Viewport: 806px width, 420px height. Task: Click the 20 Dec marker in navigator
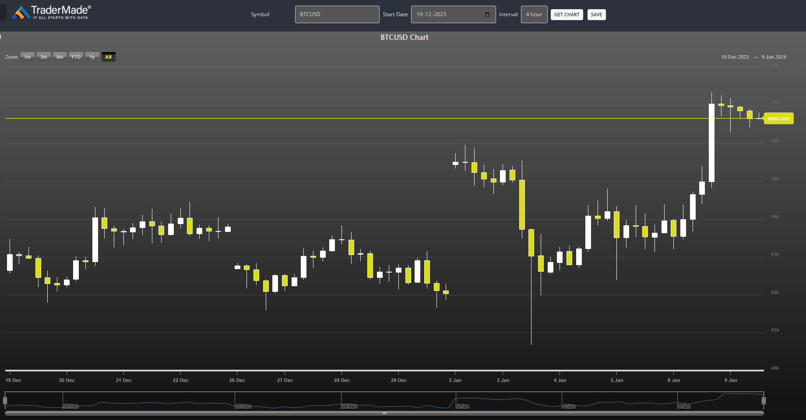point(71,406)
